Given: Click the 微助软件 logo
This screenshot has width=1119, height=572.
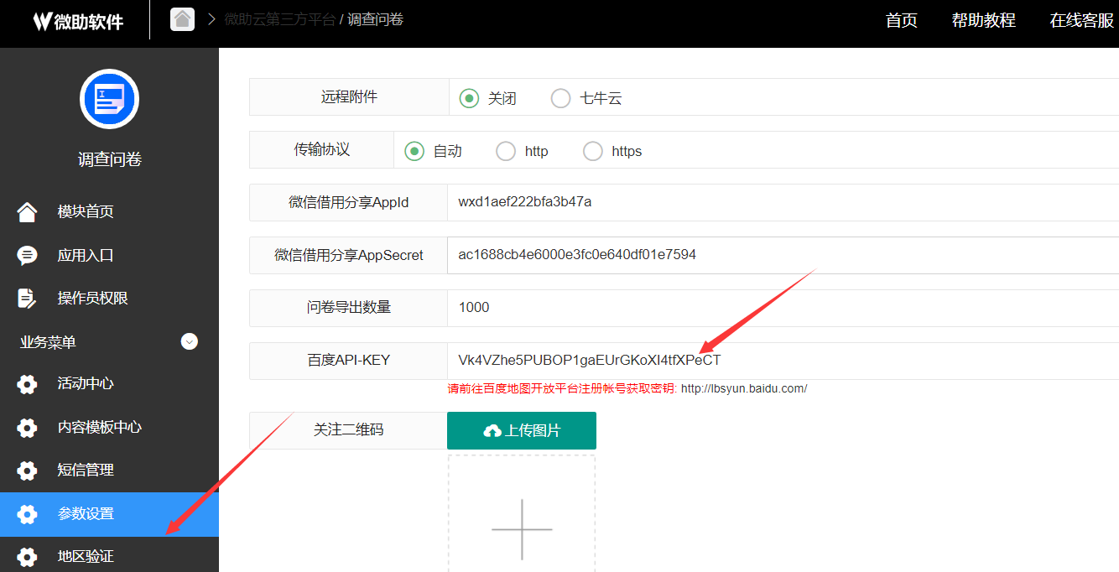Looking at the screenshot, I should (79, 22).
